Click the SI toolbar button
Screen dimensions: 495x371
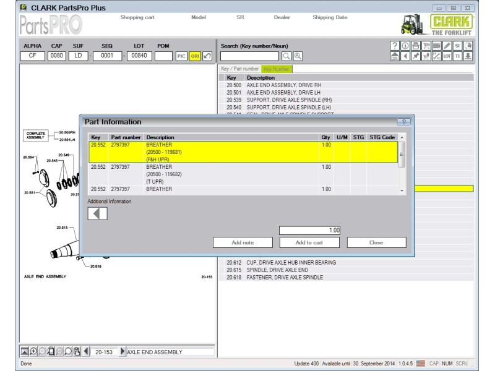tap(457, 46)
